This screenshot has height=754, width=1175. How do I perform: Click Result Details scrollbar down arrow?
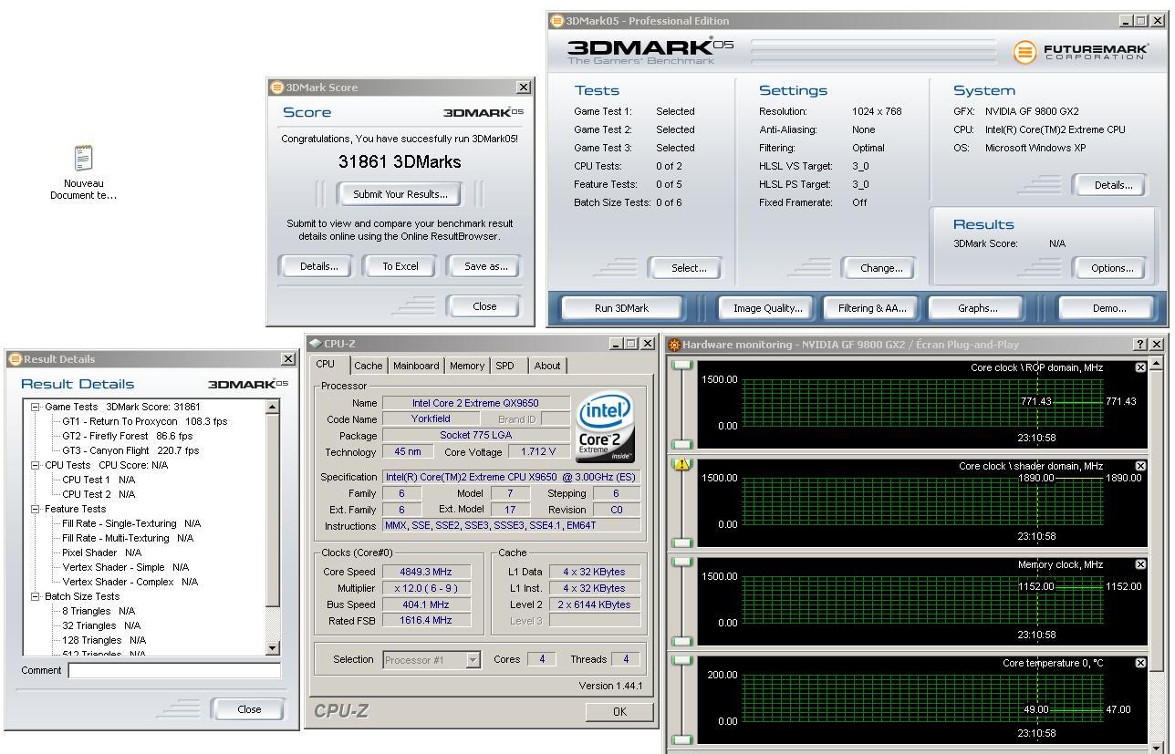[x=272, y=647]
